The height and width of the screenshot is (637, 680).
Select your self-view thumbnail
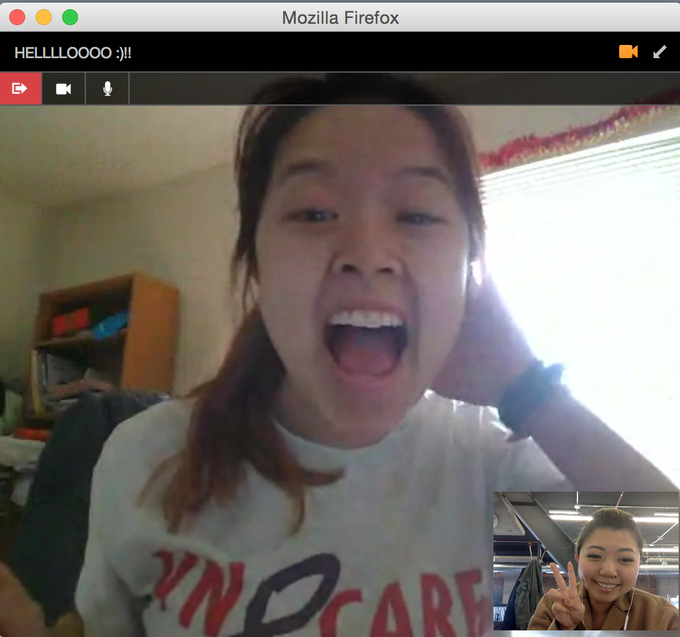(585, 562)
